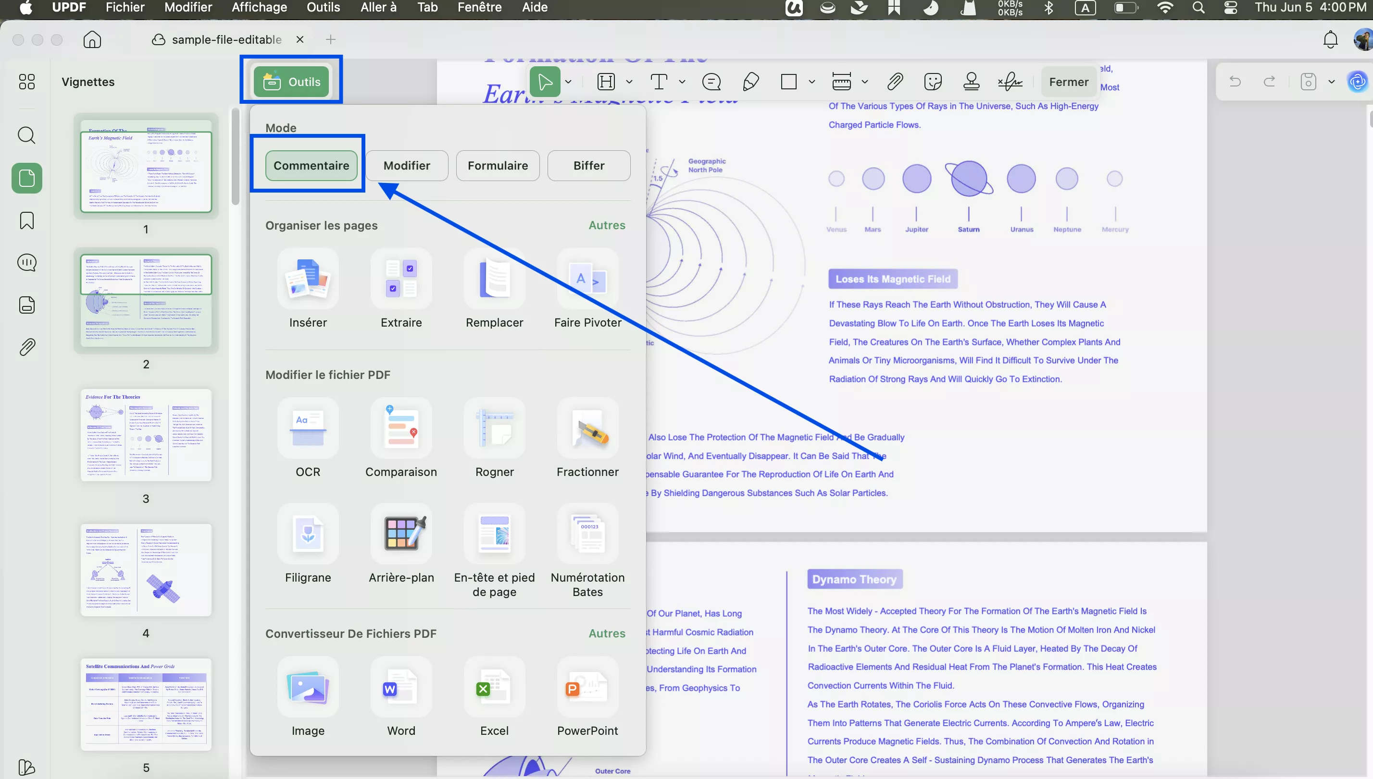Click the Fermer button
The width and height of the screenshot is (1373, 779).
(1068, 82)
